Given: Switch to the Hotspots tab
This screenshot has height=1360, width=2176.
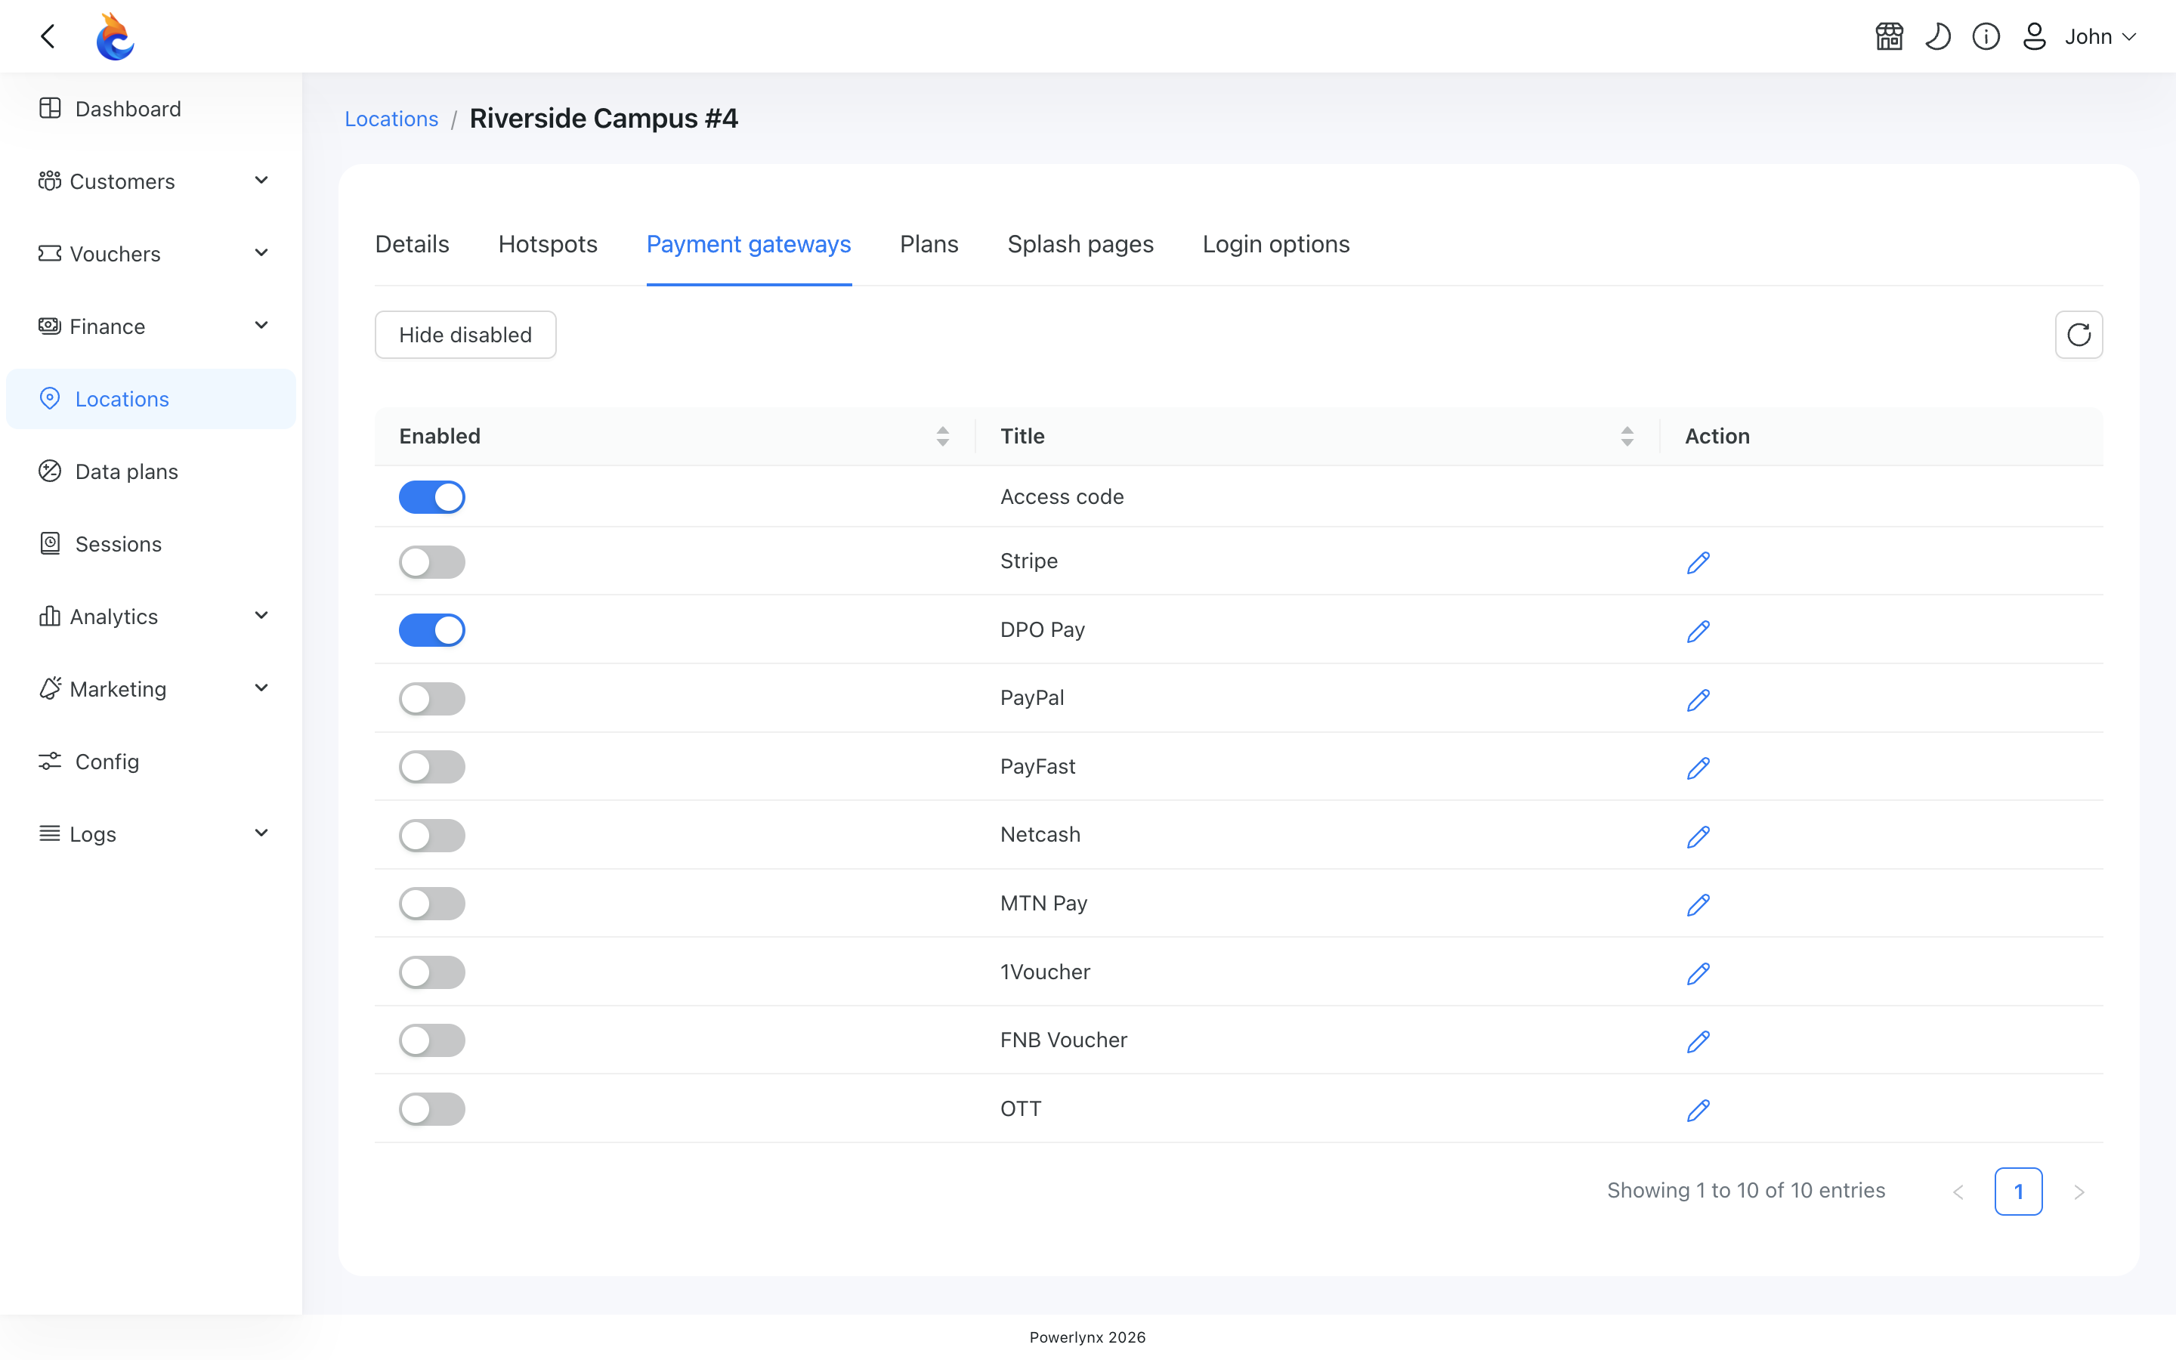Looking at the screenshot, I should 548,244.
